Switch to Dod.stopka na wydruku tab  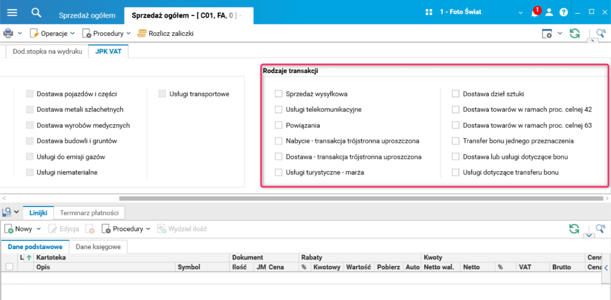pos(47,51)
